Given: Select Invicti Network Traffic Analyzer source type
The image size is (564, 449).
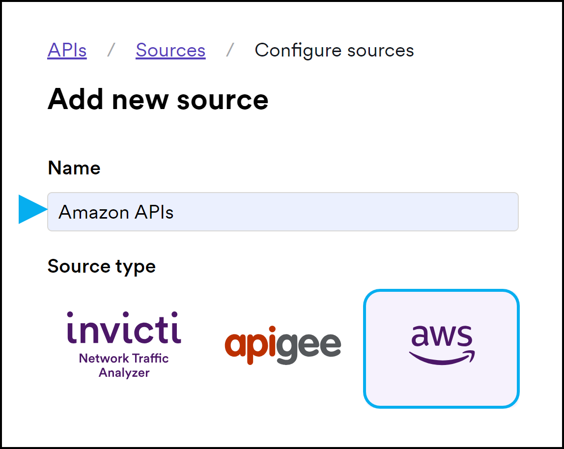Looking at the screenshot, I should [x=124, y=345].
